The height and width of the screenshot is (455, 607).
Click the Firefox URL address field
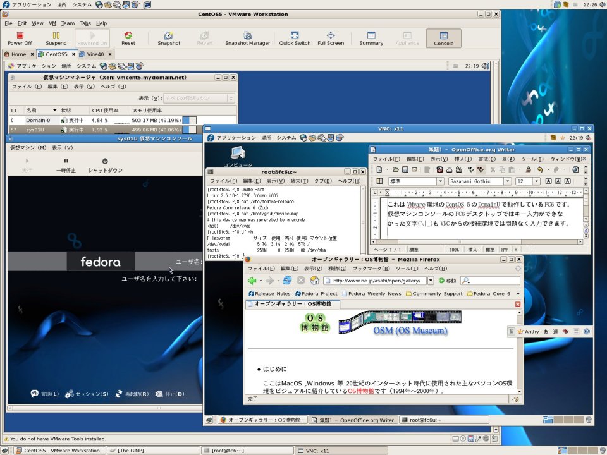(x=375, y=281)
